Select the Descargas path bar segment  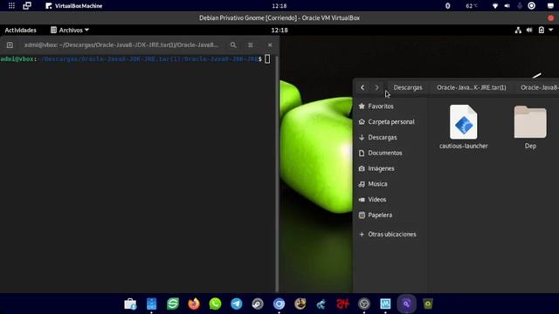pyautogui.click(x=408, y=87)
